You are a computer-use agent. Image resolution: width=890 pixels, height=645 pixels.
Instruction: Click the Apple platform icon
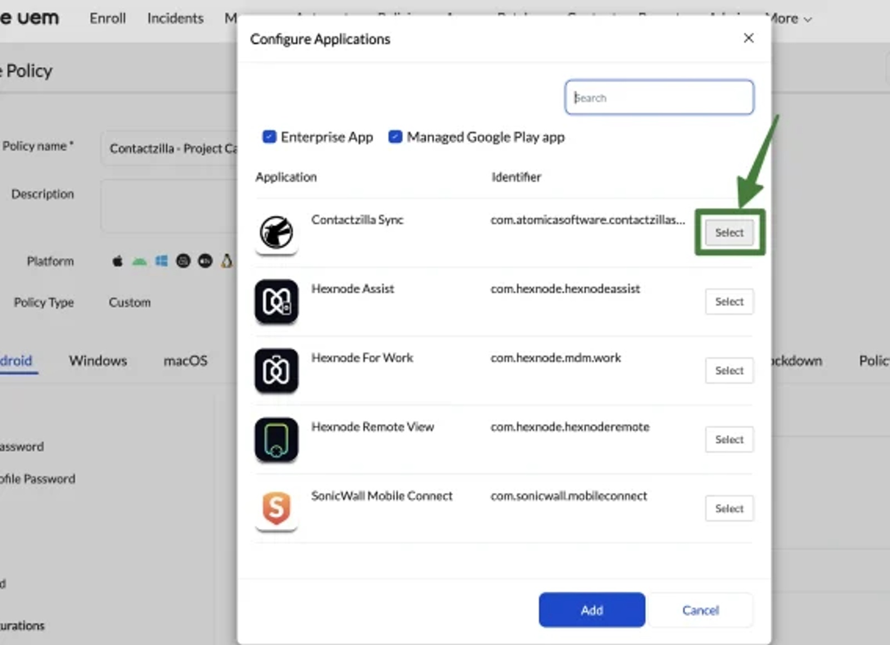coord(117,261)
